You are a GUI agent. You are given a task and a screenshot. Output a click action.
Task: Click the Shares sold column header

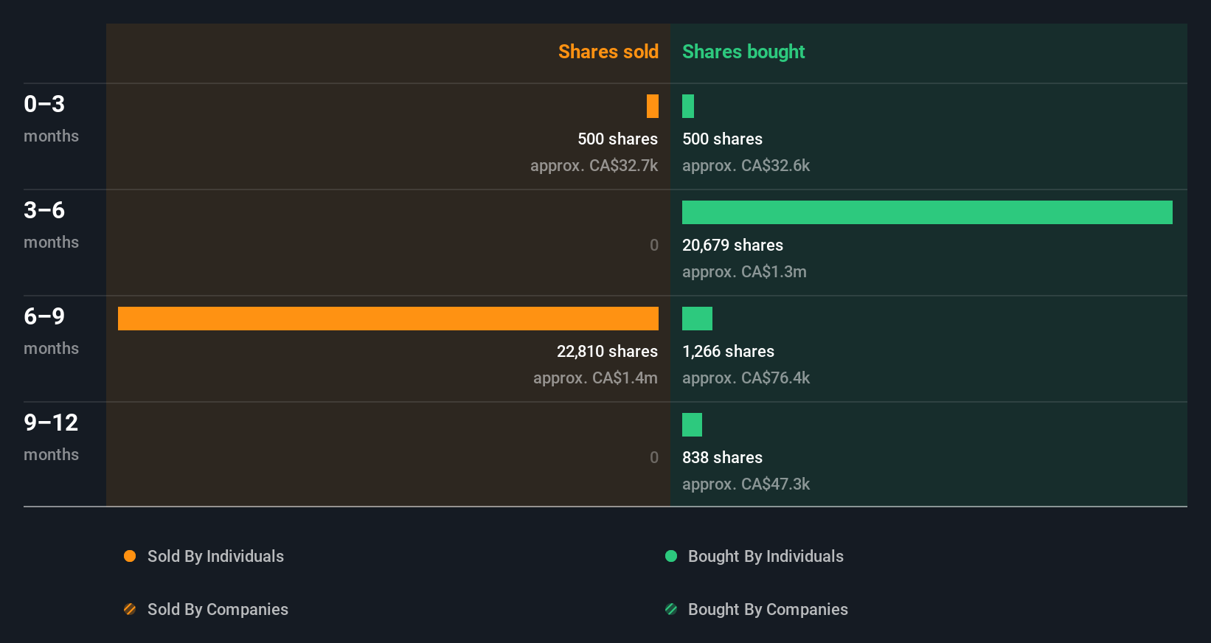pyautogui.click(x=608, y=52)
